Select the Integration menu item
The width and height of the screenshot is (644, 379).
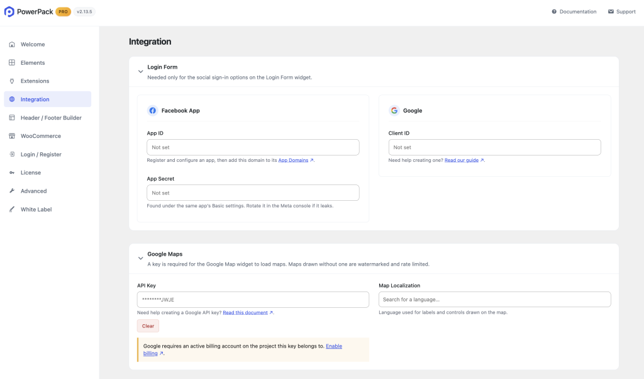coord(48,99)
